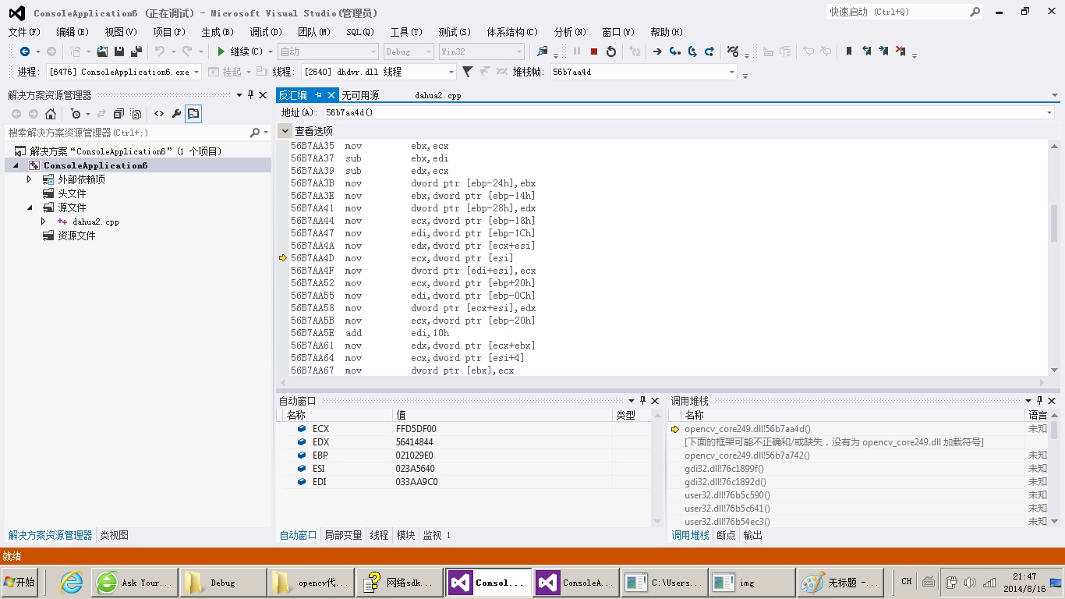Switch to the 局部变量 tab
This screenshot has height=599, width=1065.
point(343,535)
